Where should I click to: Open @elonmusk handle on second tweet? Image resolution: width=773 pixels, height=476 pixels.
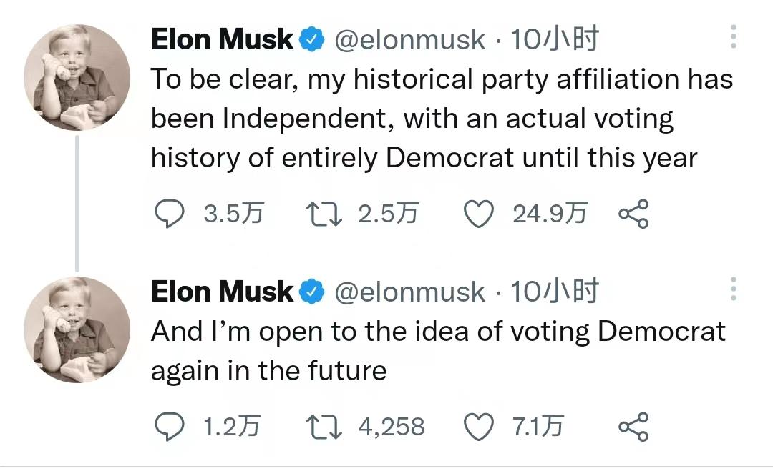(x=409, y=292)
